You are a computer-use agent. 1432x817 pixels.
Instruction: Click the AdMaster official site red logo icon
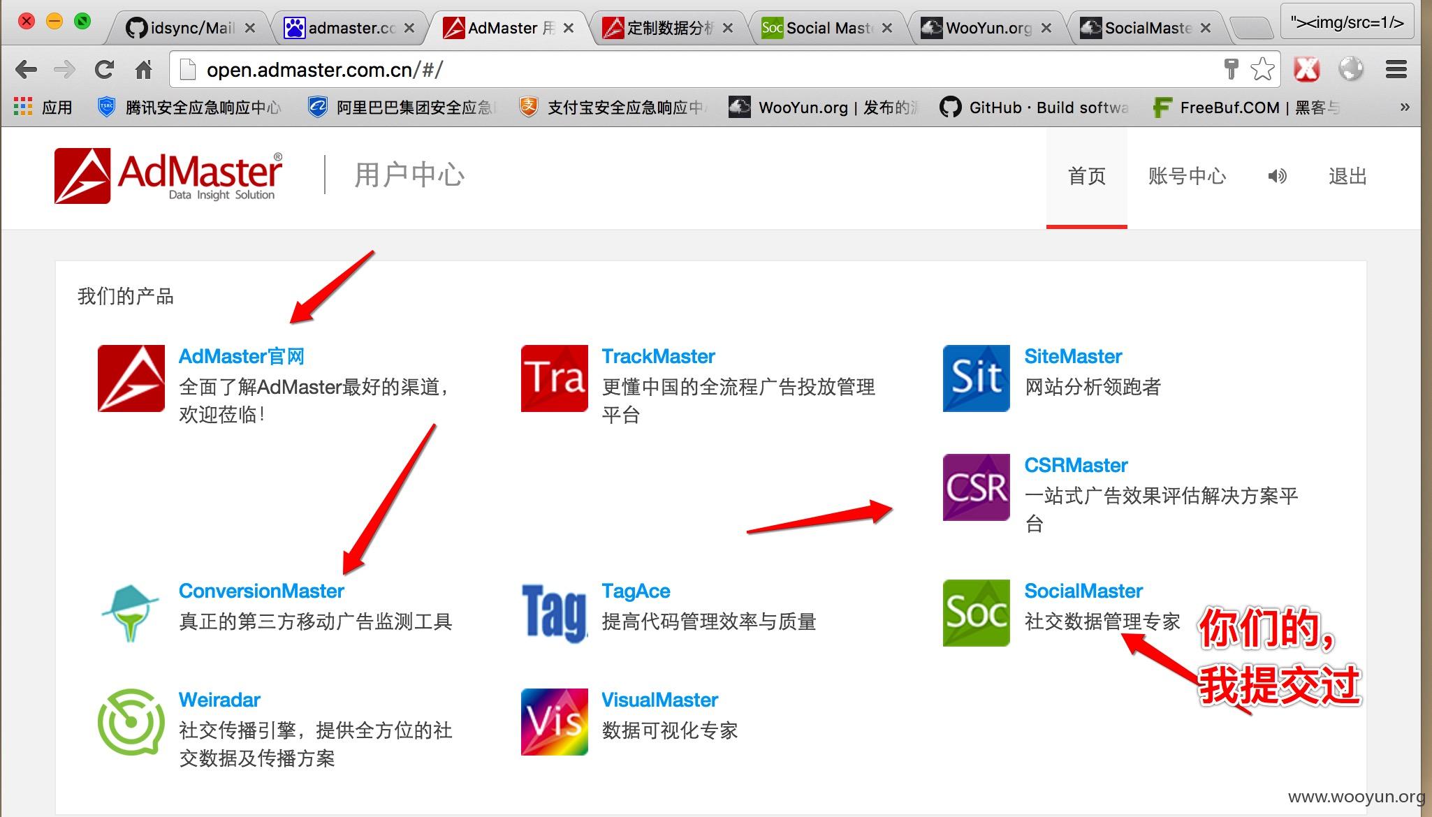(x=131, y=378)
